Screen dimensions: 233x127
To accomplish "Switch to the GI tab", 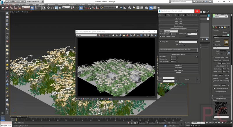I will click(175, 15).
